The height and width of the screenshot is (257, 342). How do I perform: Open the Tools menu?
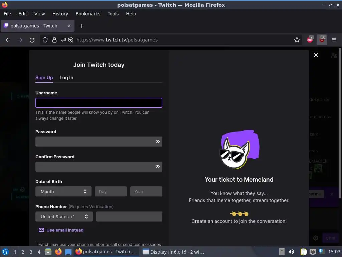[x=113, y=14]
